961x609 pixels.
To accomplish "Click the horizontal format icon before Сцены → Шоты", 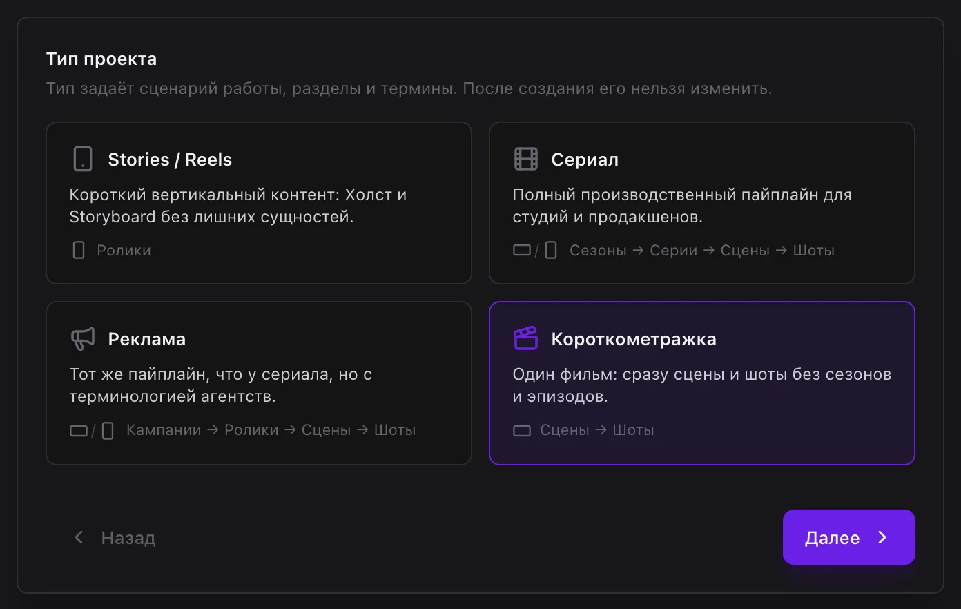I will click(522, 431).
